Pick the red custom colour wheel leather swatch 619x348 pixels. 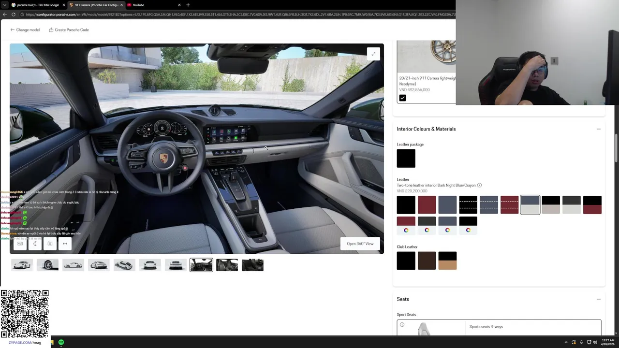406,226
